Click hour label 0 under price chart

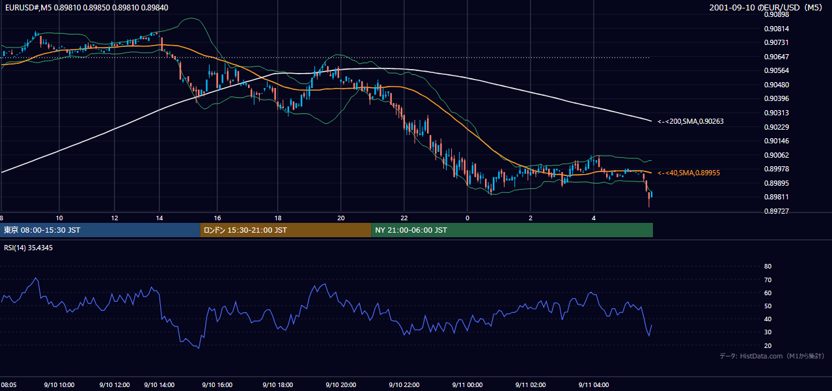467,218
